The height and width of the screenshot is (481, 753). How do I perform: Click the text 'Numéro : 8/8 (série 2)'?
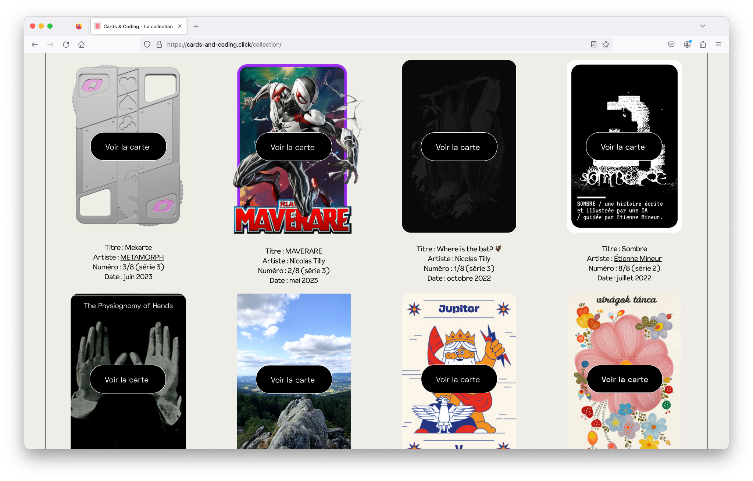[624, 269]
